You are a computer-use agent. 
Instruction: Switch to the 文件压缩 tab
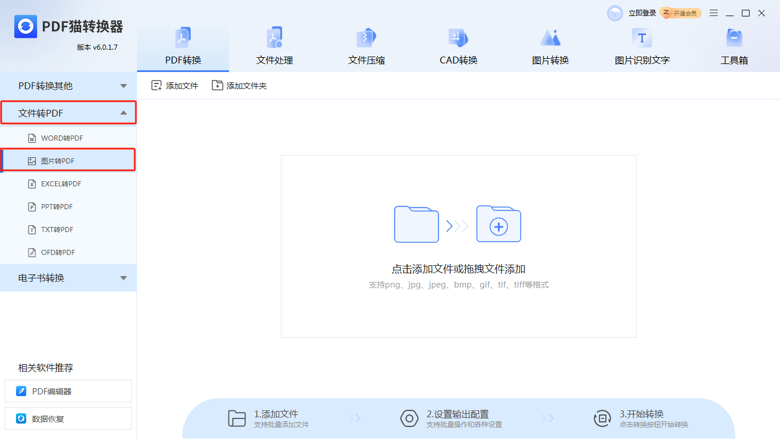366,47
